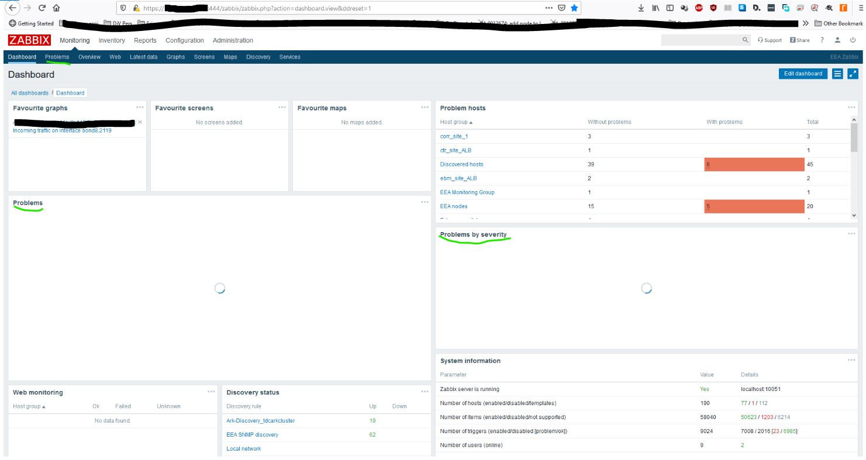Follow the All dashboards breadcrumb link
The width and height of the screenshot is (866, 460).
click(x=30, y=93)
